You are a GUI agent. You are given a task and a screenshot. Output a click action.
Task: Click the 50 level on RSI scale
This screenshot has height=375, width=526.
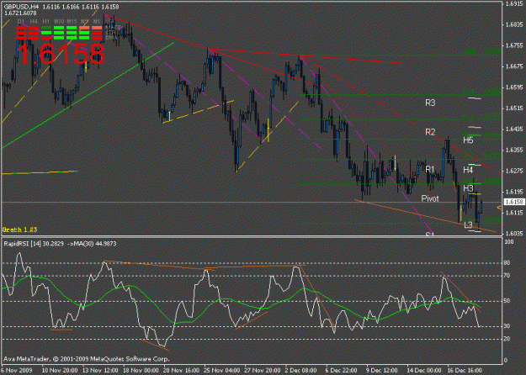click(x=507, y=301)
